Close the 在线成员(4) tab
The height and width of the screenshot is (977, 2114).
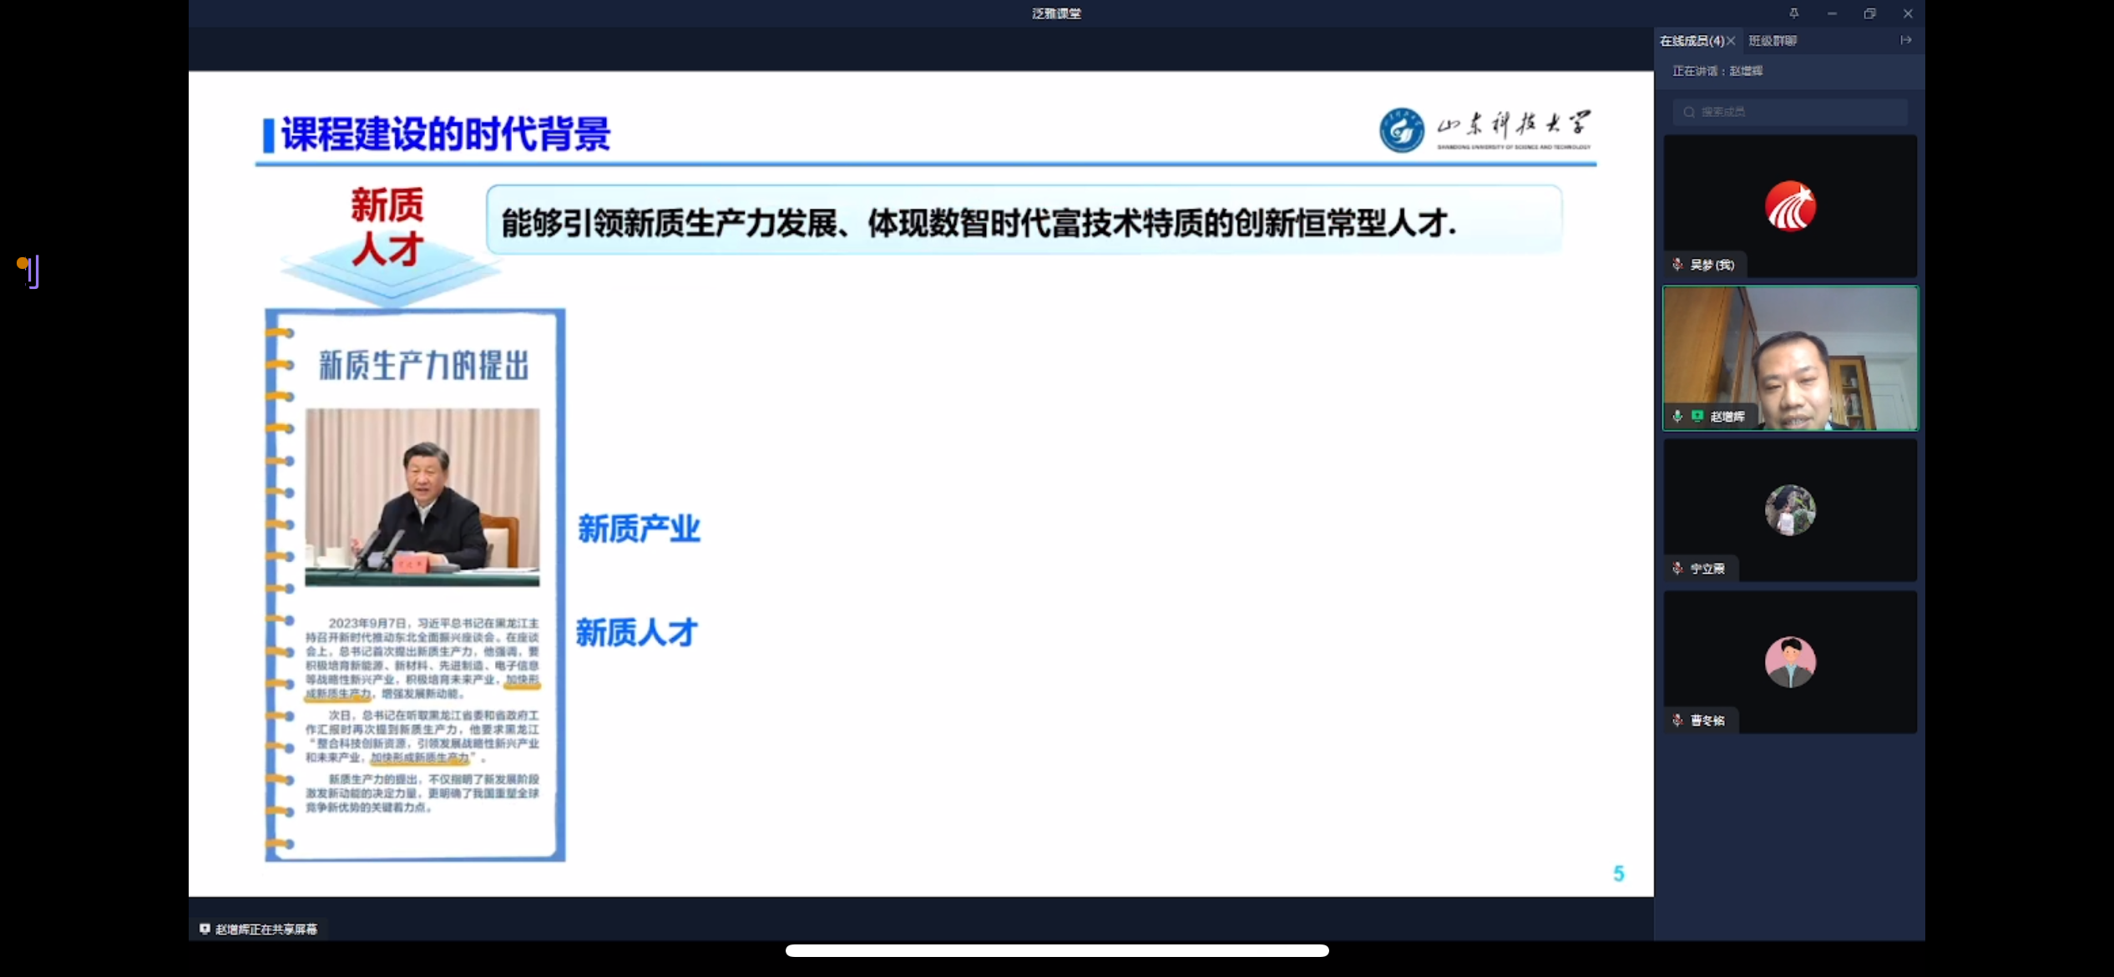click(1732, 41)
